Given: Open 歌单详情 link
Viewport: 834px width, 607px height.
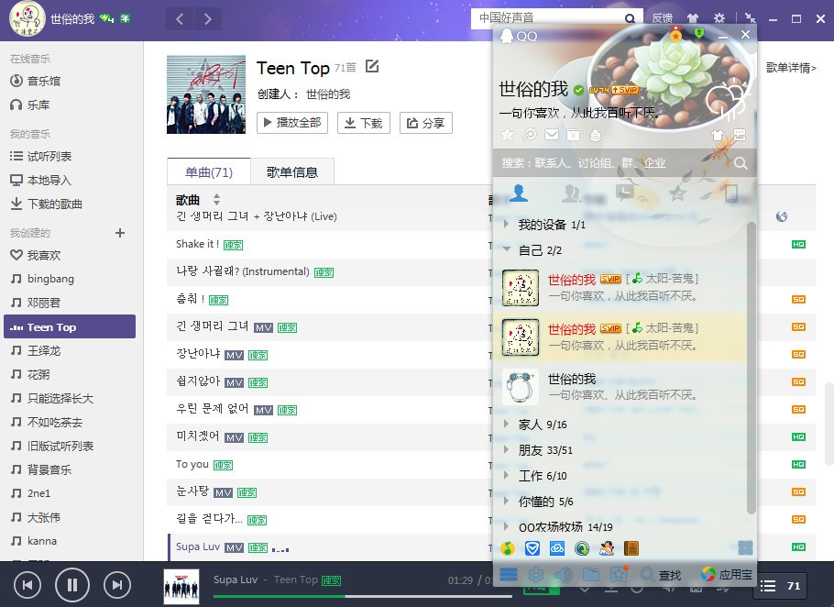Looking at the screenshot, I should pos(791,68).
